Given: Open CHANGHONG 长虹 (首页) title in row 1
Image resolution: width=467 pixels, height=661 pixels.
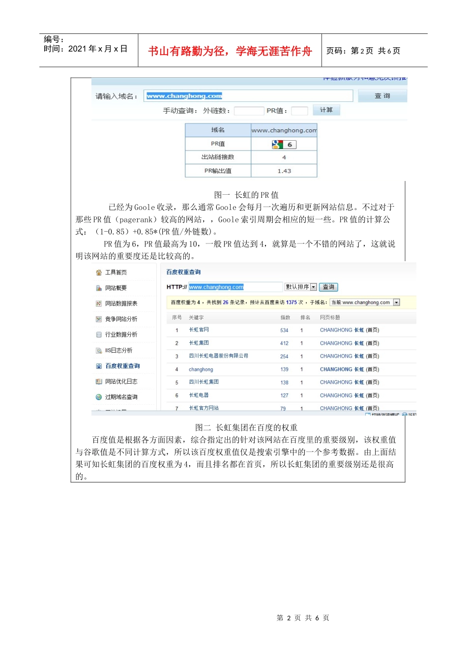Looking at the screenshot, I should (x=350, y=330).
